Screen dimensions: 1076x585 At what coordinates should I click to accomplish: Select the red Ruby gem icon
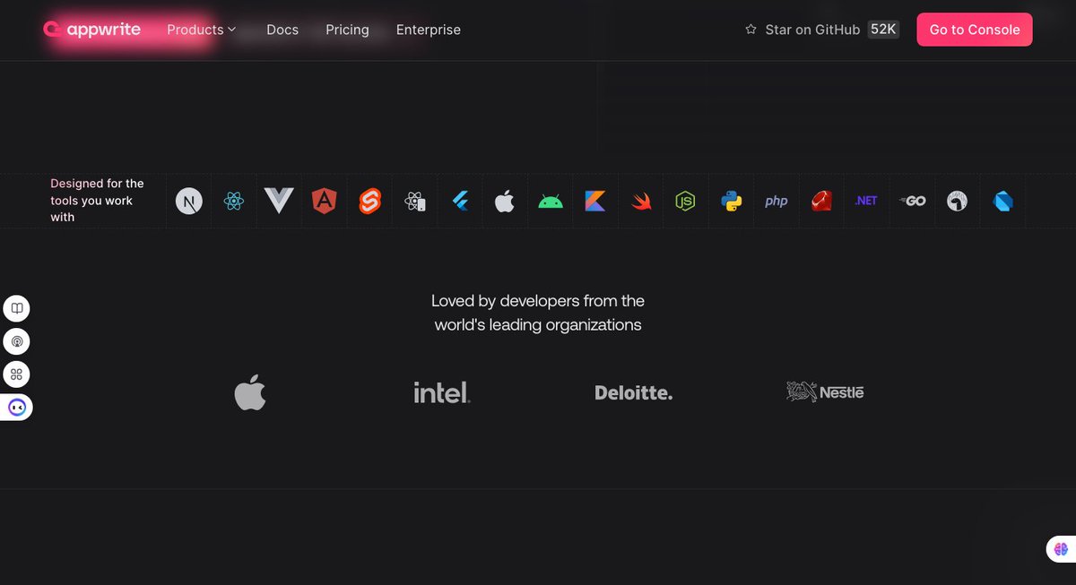[822, 202]
